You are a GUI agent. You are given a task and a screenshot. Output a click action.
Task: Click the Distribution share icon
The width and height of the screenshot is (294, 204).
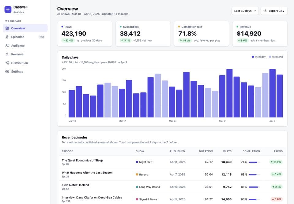coord(7,63)
